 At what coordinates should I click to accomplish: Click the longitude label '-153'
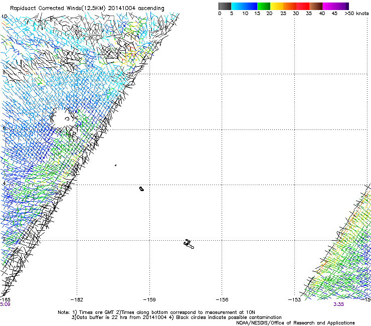coord(295,300)
